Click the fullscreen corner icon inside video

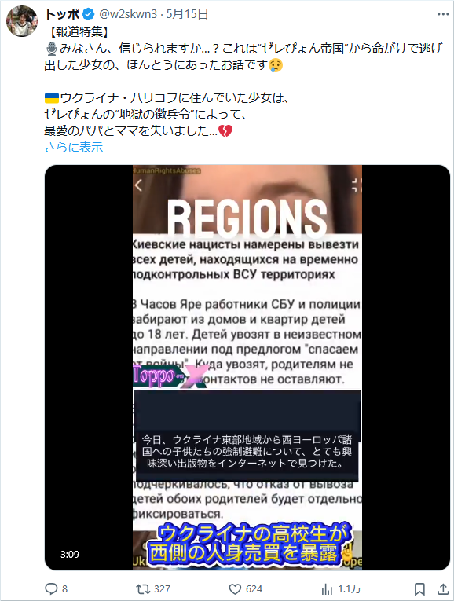point(357,185)
